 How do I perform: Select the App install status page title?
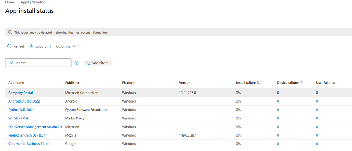(30, 11)
